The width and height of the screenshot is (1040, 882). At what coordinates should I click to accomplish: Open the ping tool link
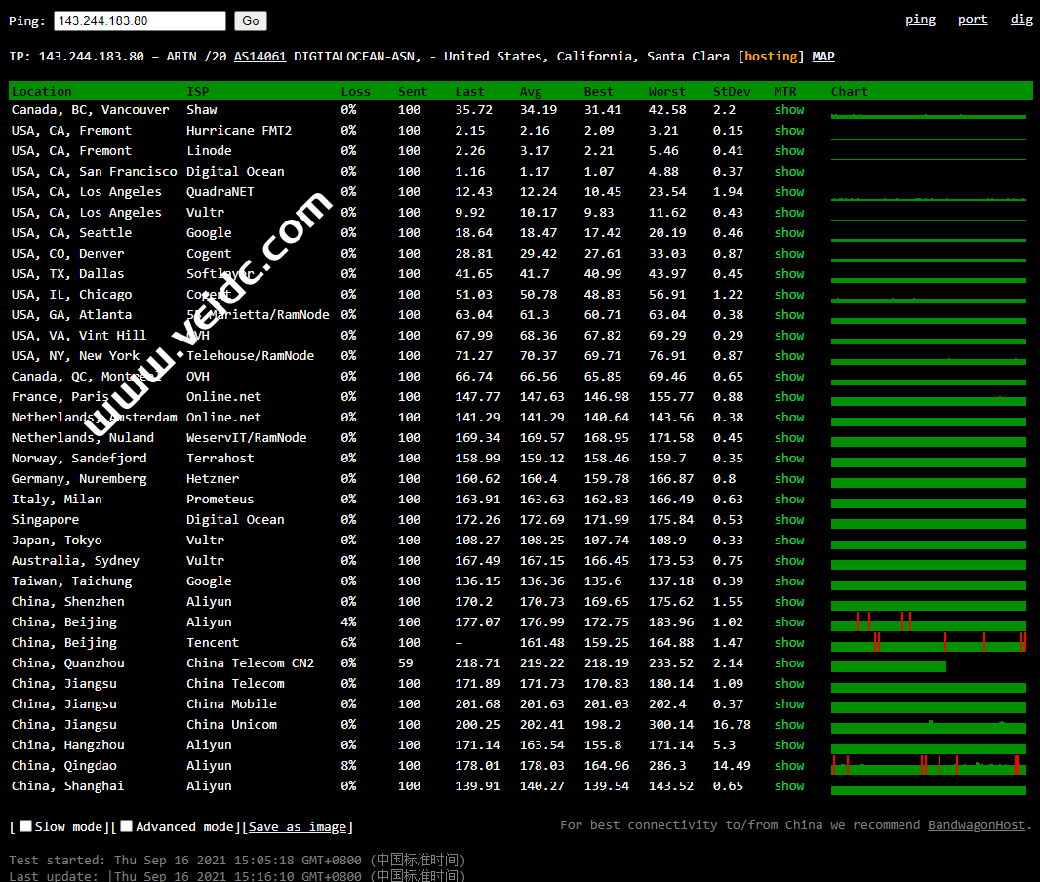tap(919, 20)
